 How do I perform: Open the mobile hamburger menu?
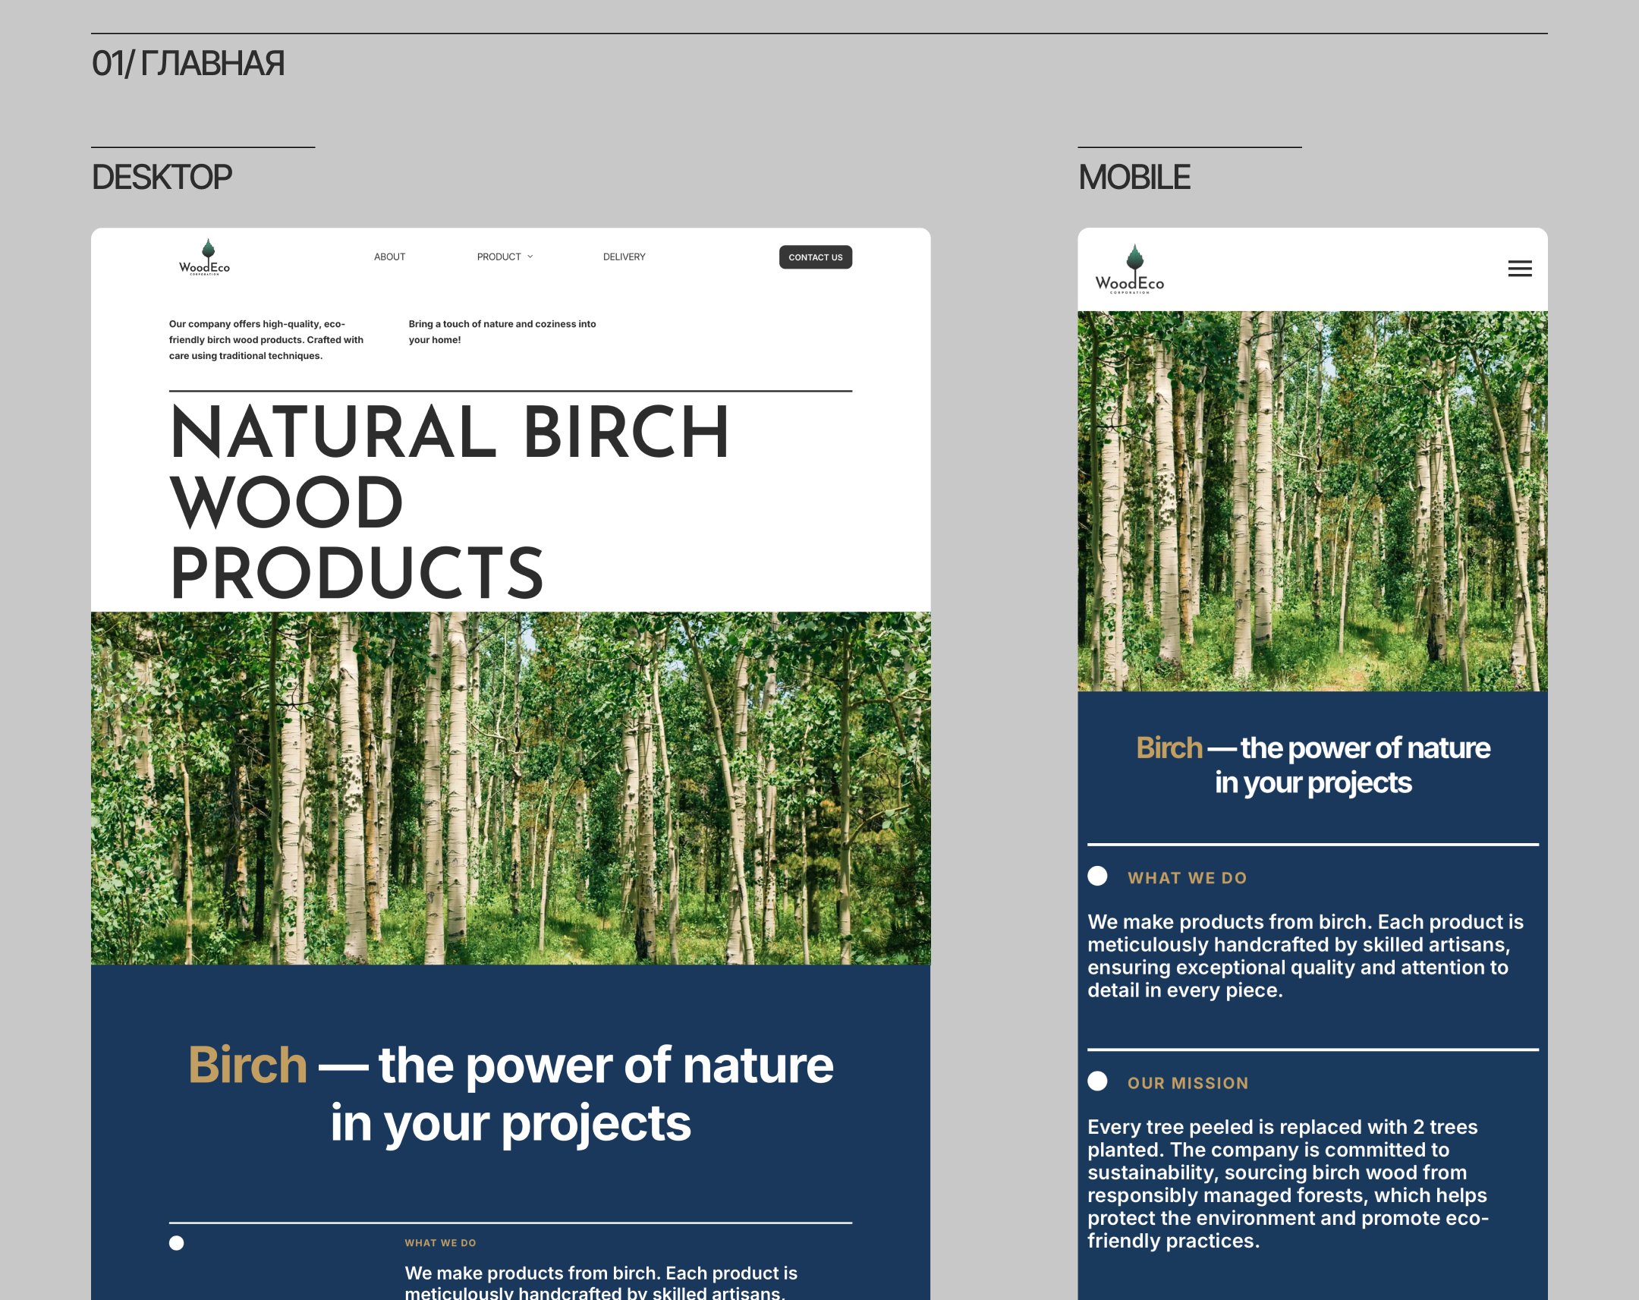[x=1519, y=269]
